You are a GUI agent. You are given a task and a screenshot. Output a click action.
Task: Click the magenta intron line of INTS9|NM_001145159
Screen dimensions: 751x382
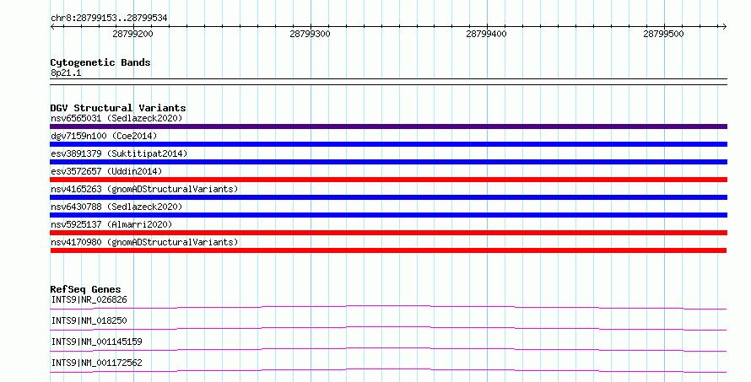click(x=388, y=349)
